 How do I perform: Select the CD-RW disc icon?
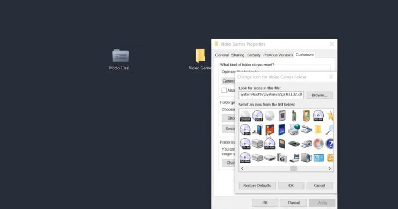pos(245,144)
